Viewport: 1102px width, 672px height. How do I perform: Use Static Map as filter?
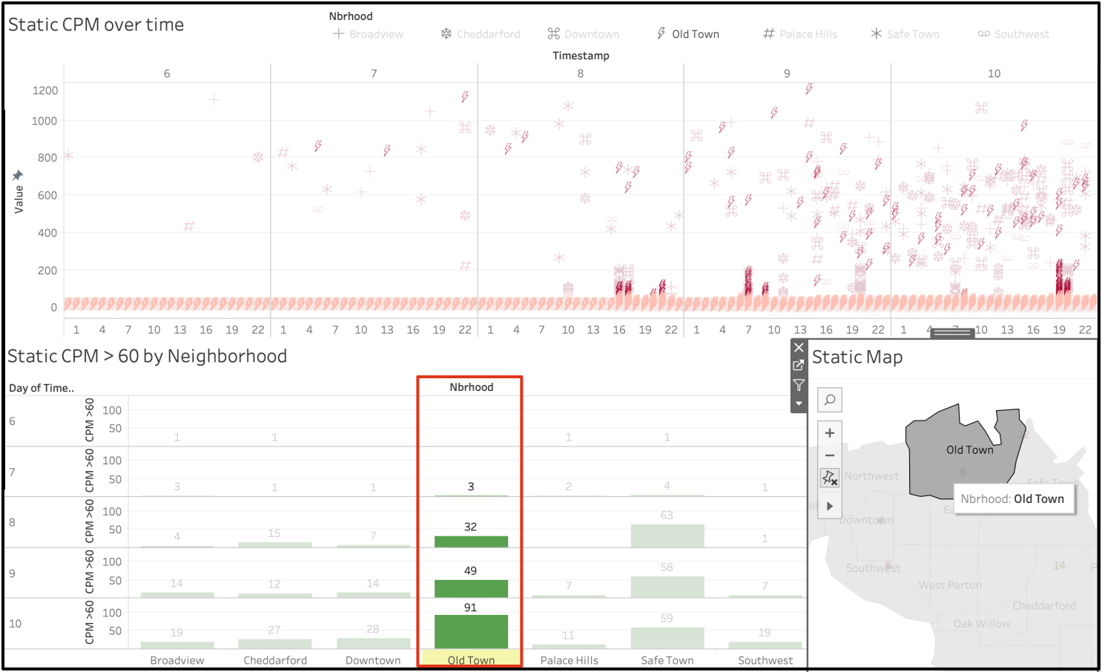[799, 385]
